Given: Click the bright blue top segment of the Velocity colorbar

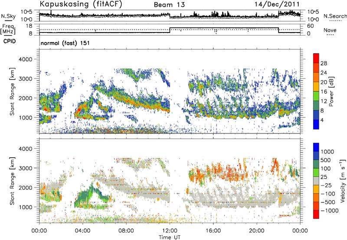Looking at the screenshot, I should coord(316,147).
